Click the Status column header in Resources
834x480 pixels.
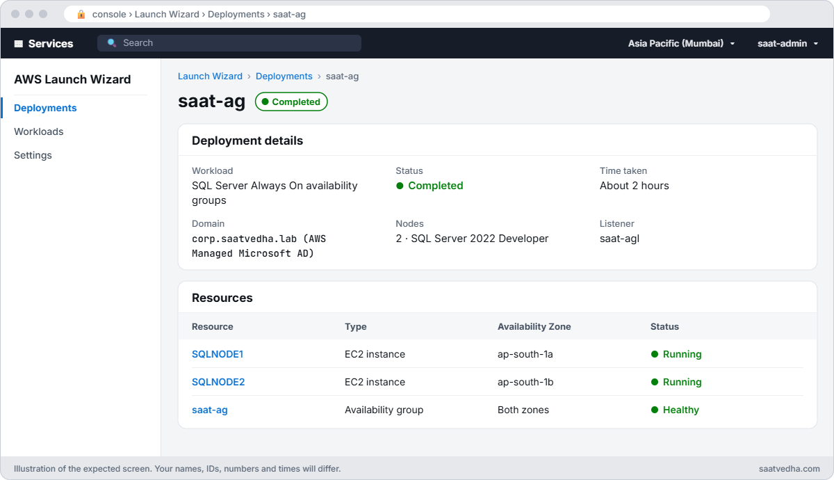[664, 326]
